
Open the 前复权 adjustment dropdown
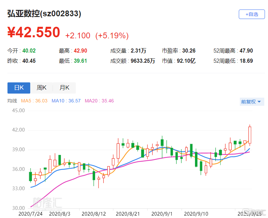pos(252,102)
